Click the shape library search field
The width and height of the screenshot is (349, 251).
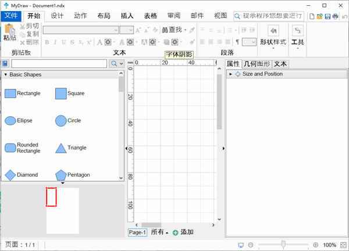pyautogui.click(x=59, y=63)
